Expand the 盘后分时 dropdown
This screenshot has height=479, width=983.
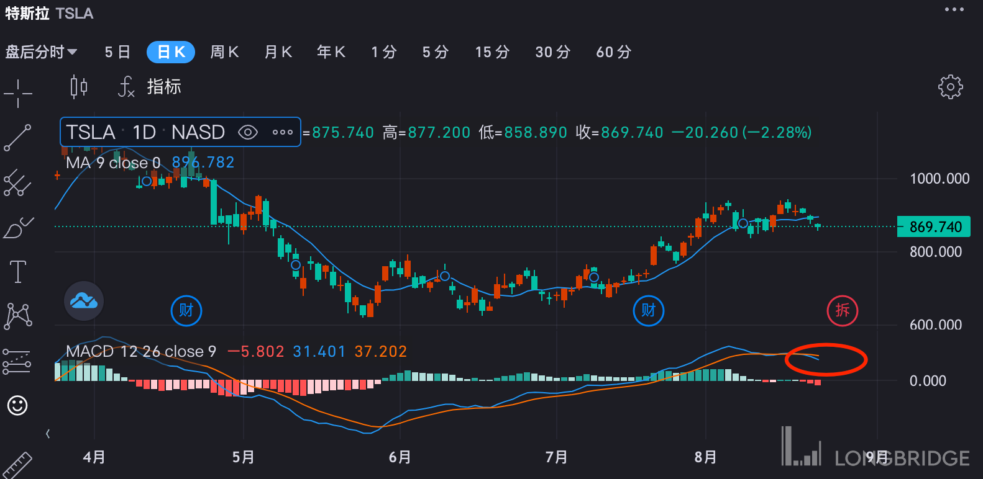point(41,52)
